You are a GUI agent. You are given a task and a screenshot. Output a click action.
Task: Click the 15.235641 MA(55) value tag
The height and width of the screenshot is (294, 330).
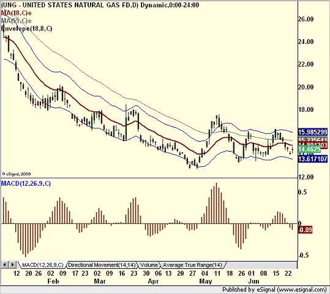[x=313, y=139]
